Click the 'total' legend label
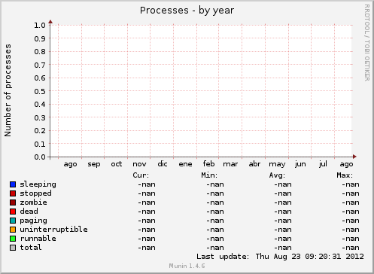374x274 pixels. coord(31,248)
